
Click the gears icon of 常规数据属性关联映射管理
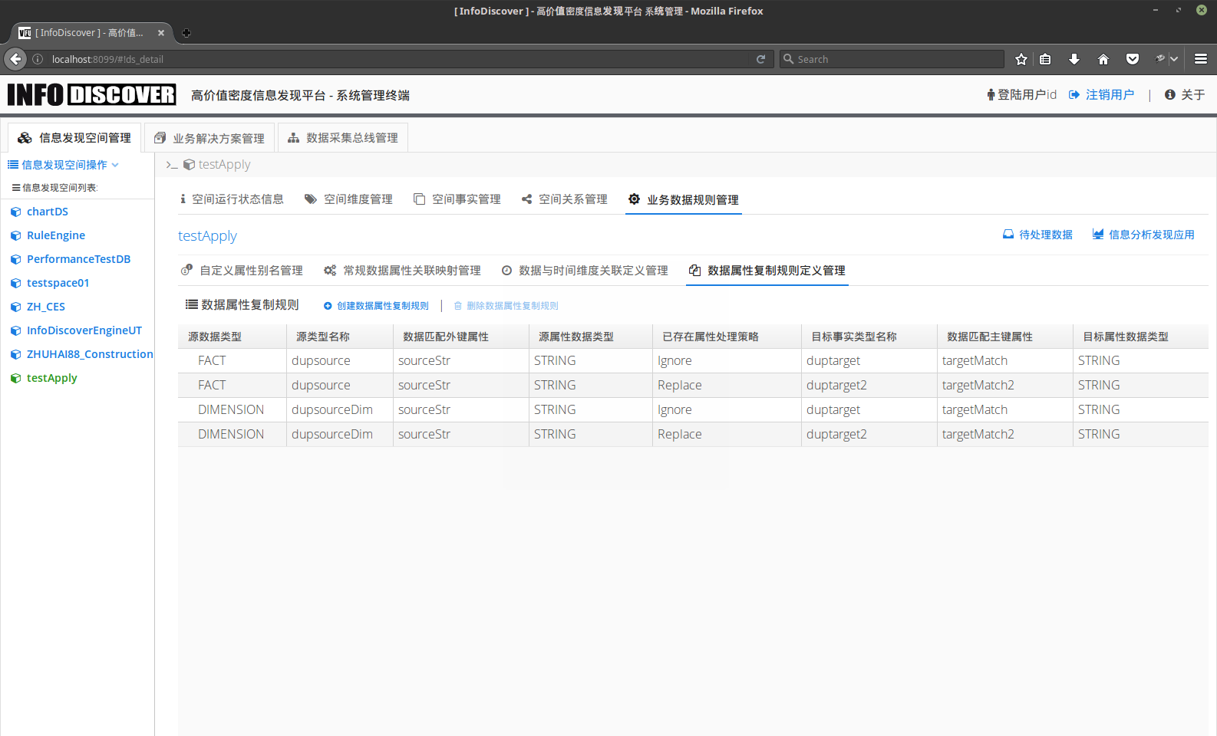click(x=330, y=271)
